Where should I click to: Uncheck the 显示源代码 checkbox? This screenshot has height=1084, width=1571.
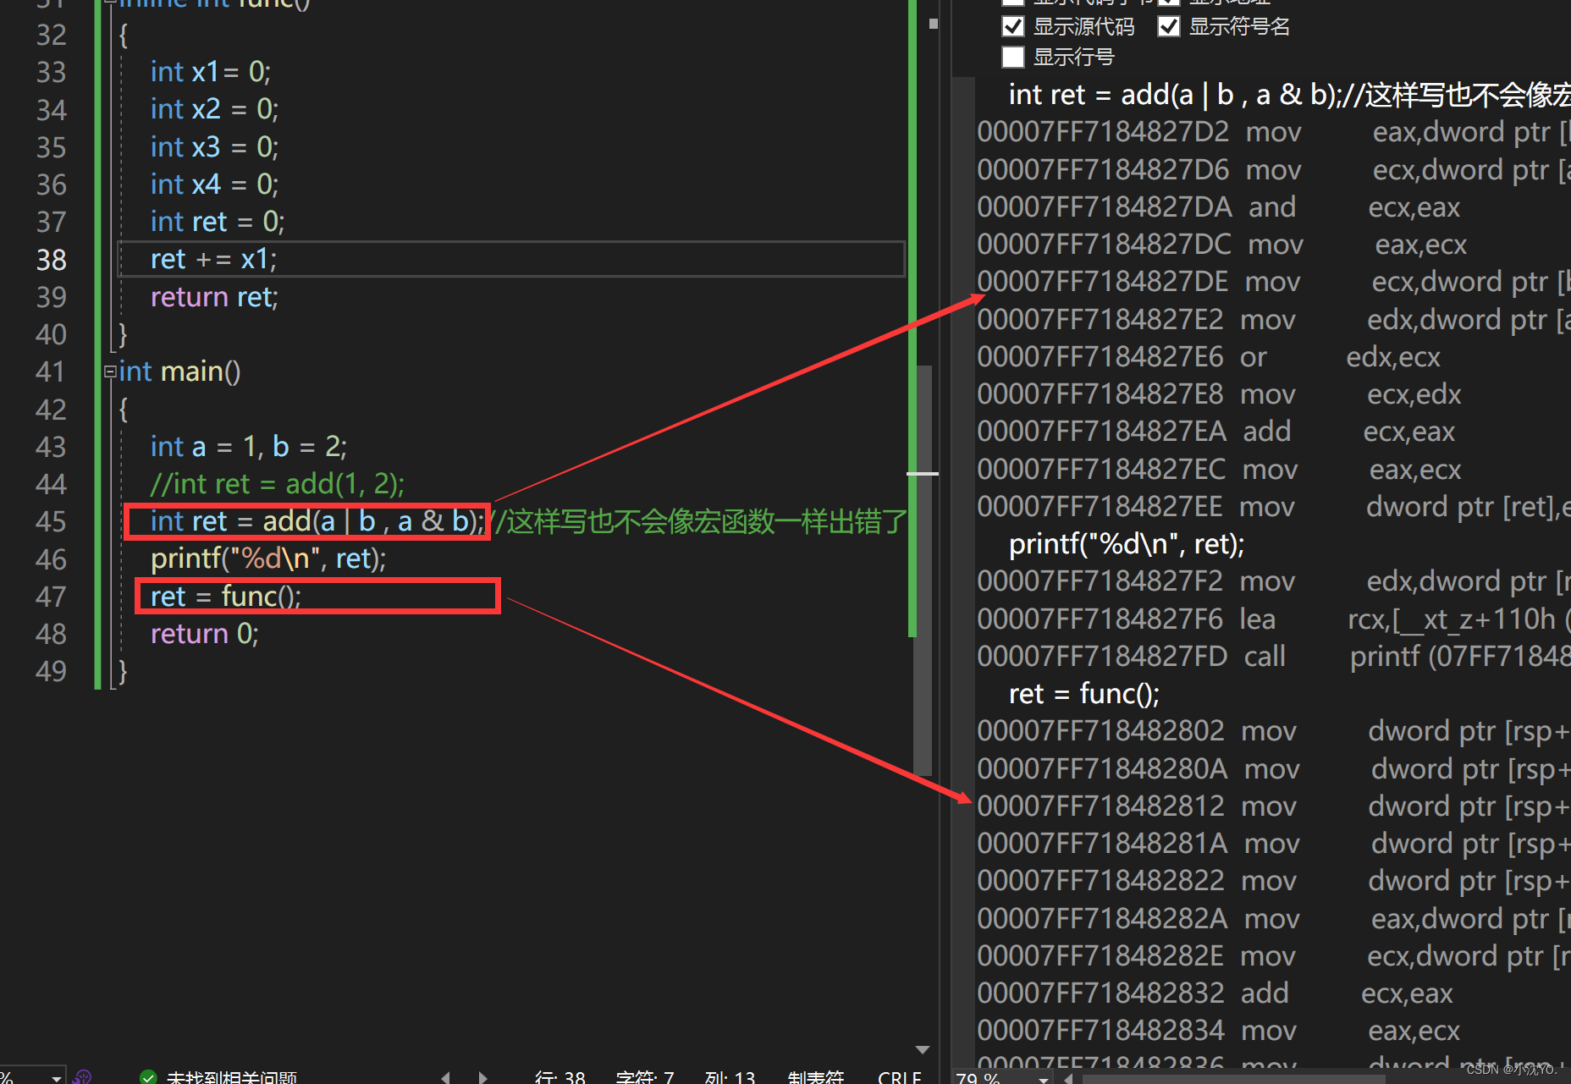click(1013, 26)
